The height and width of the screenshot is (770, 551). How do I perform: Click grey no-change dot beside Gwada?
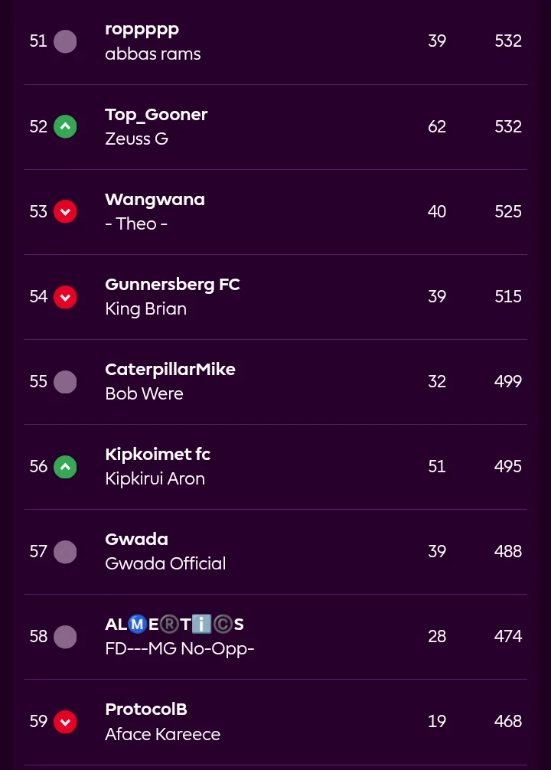click(x=65, y=551)
